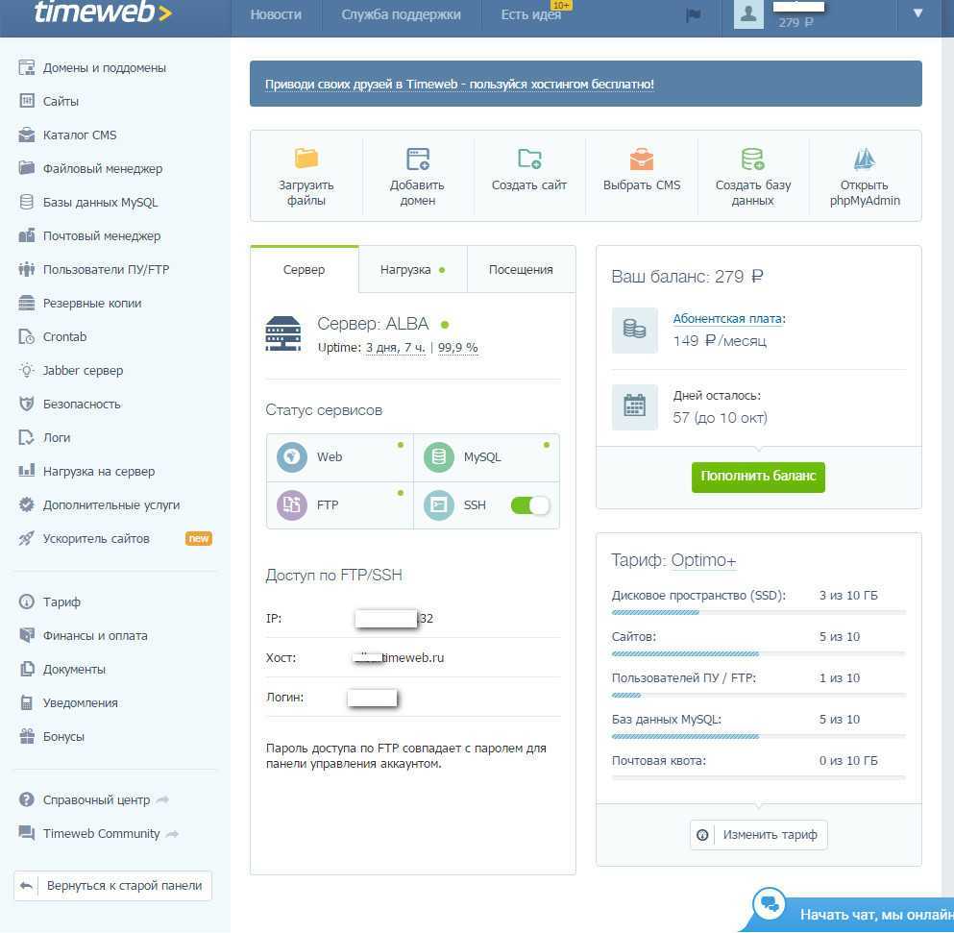Click the FTP service status icon
Image resolution: width=954 pixels, height=933 pixels.
coord(291,504)
